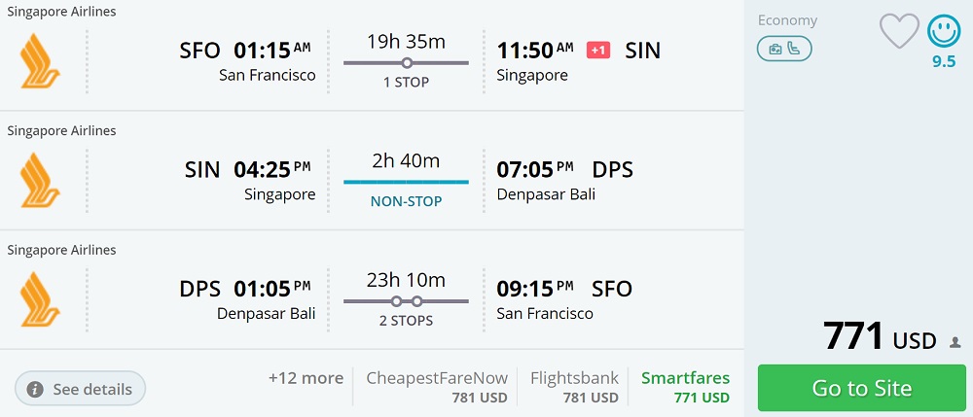Click the info icon beside See details
The height and width of the screenshot is (417, 973).
point(36,389)
